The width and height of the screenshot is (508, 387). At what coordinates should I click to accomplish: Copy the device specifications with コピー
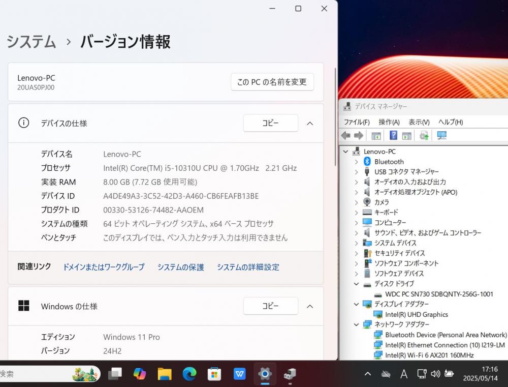click(x=271, y=123)
